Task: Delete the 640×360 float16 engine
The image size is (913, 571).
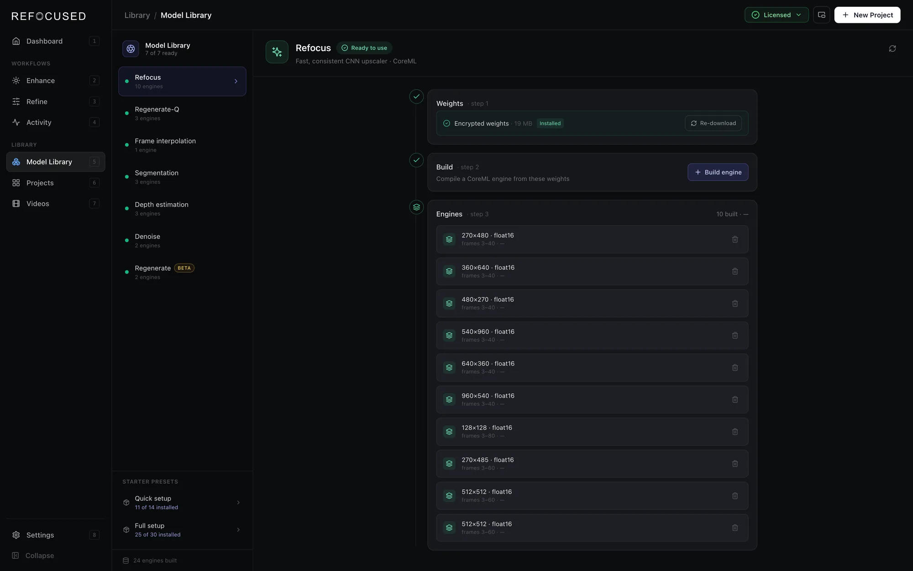Action: 735,367
